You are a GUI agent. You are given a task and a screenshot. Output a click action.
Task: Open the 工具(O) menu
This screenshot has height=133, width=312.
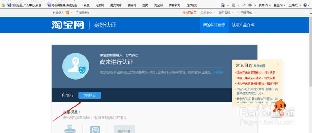point(295,5)
